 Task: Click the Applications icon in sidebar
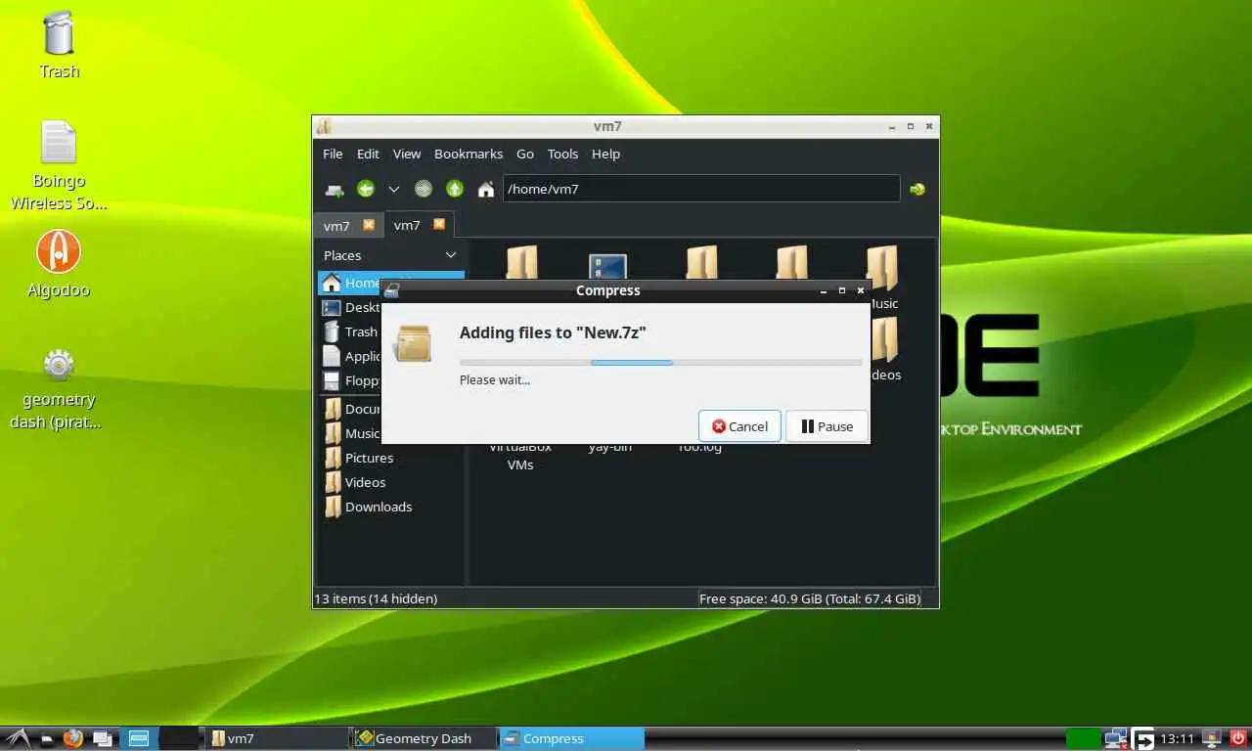[332, 356]
